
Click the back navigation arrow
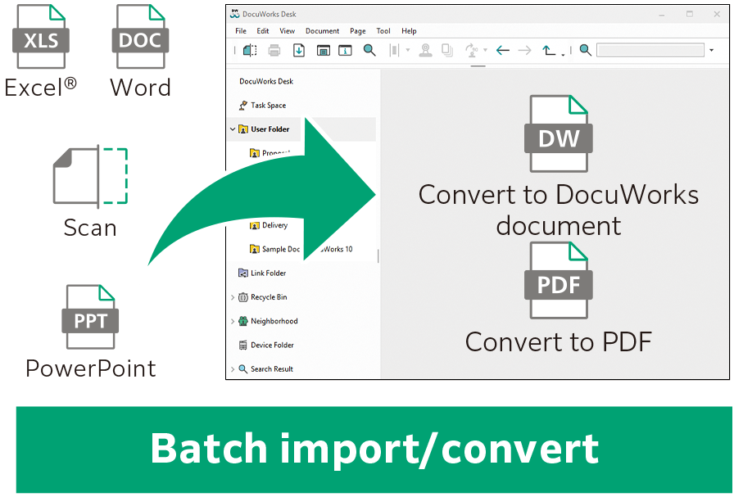[x=501, y=50]
